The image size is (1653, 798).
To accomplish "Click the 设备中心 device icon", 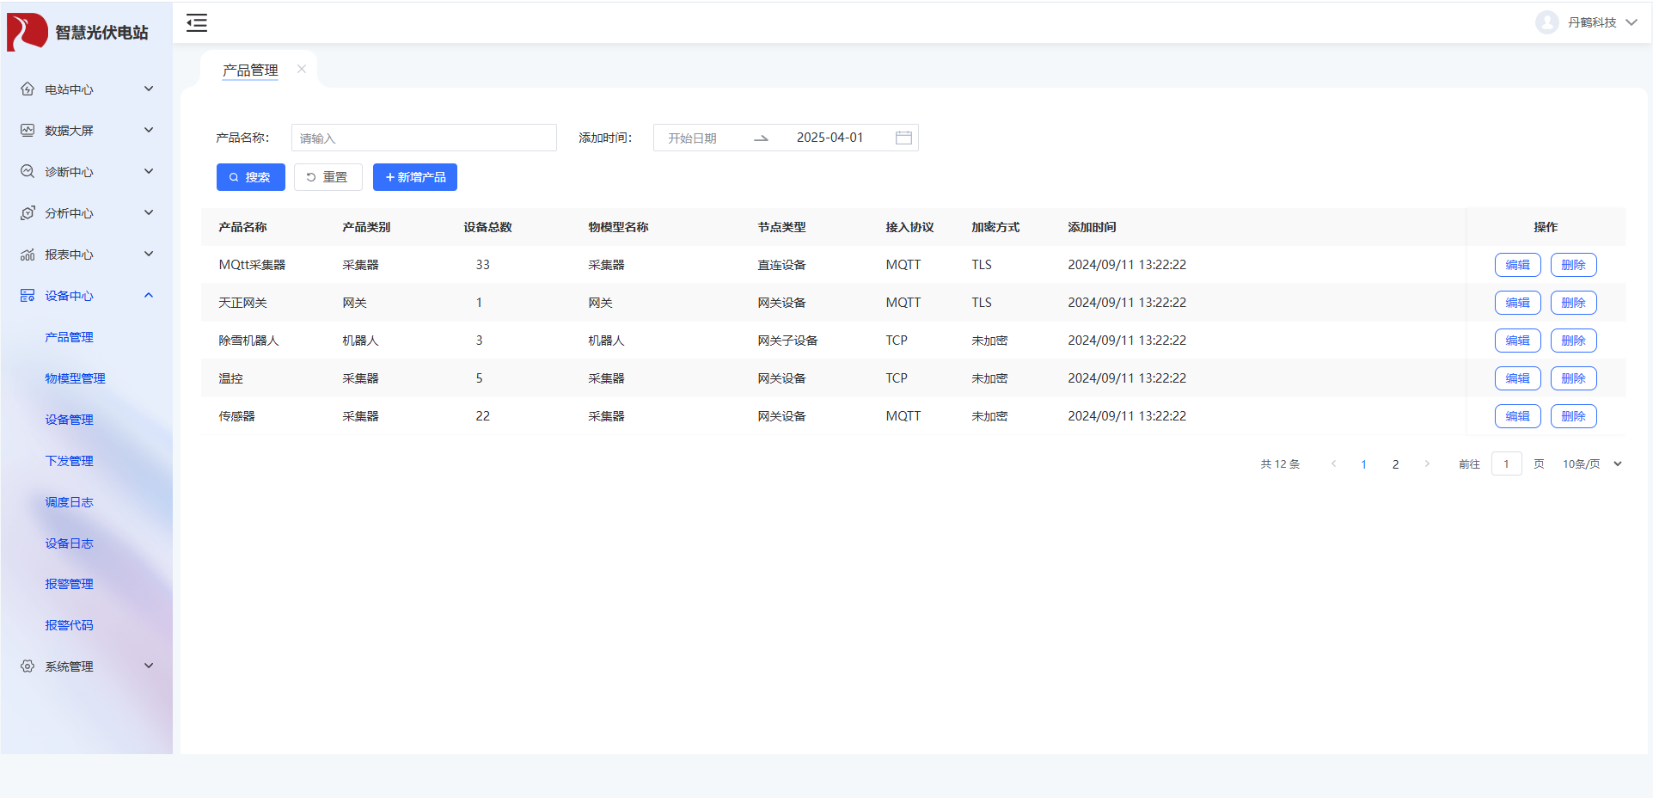I will click(28, 295).
